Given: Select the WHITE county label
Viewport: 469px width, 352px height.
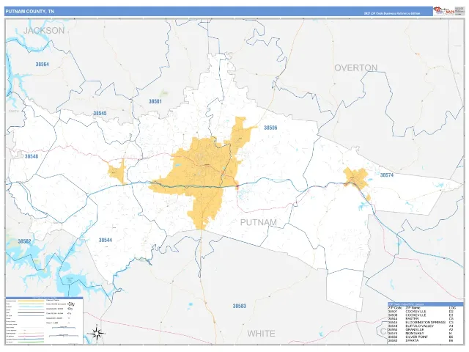Looking at the screenshot, I should (261, 334).
